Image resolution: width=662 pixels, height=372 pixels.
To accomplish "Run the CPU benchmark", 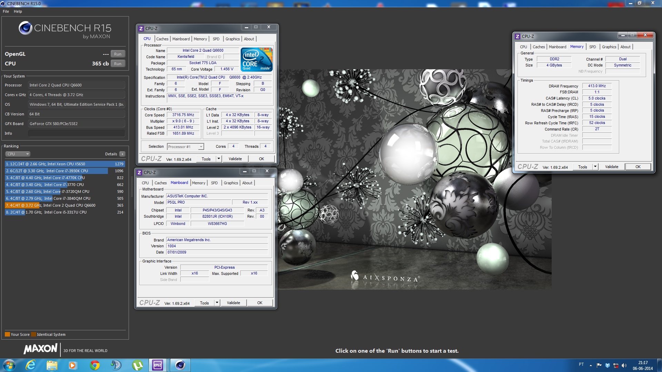I will coord(118,64).
